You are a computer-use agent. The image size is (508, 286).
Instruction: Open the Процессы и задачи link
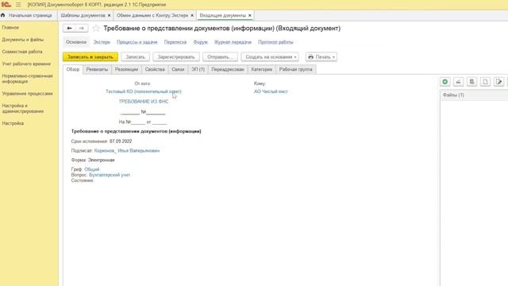(x=137, y=42)
